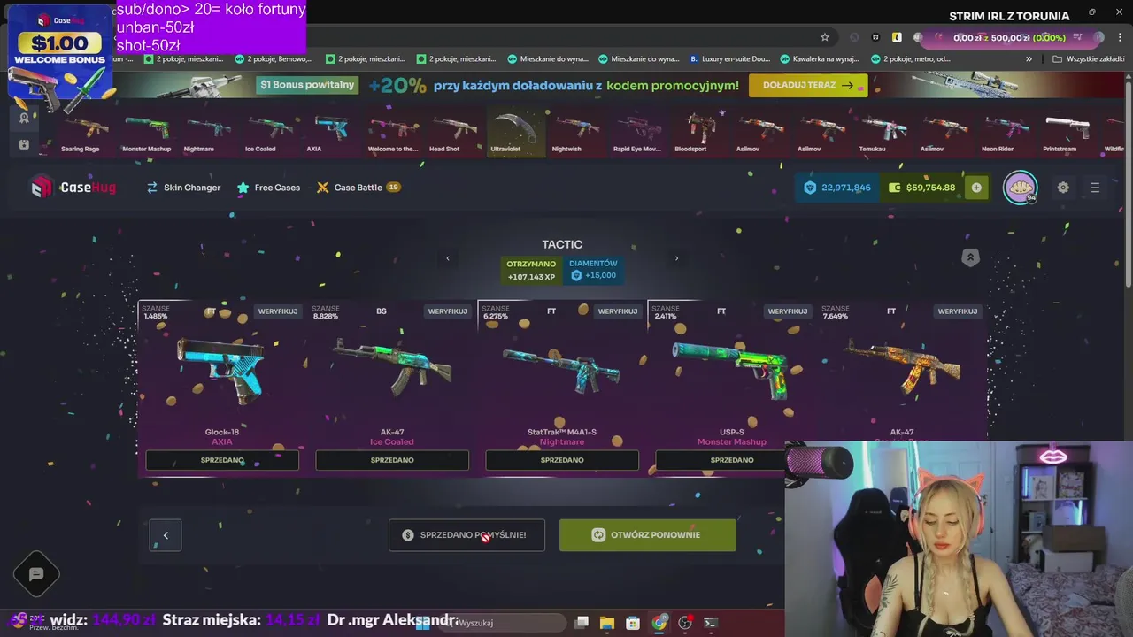Click the SPRZEDANO POMYŚLNIE! button
This screenshot has height=637, width=1133.
click(466, 535)
